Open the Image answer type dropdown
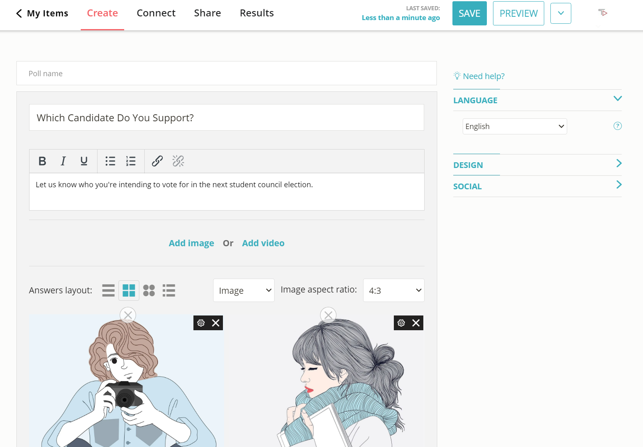This screenshot has width=643, height=447. click(x=243, y=290)
